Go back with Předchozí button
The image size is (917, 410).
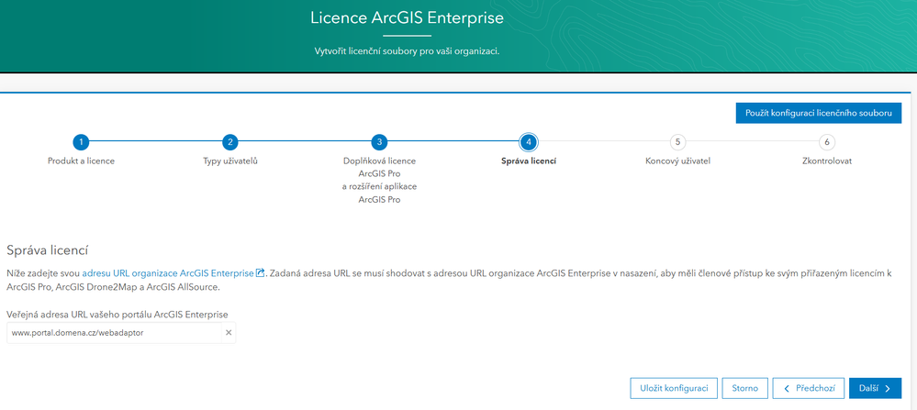[x=808, y=388]
